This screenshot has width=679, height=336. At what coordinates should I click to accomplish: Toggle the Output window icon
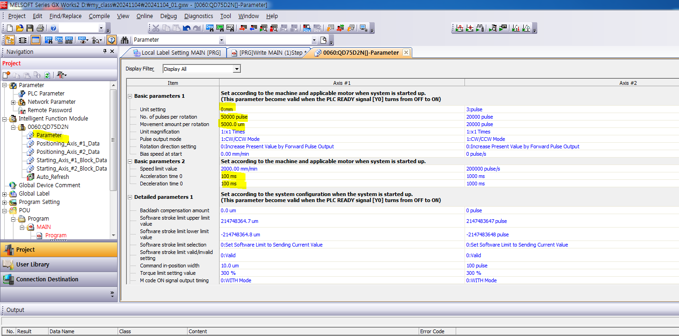[36, 40]
